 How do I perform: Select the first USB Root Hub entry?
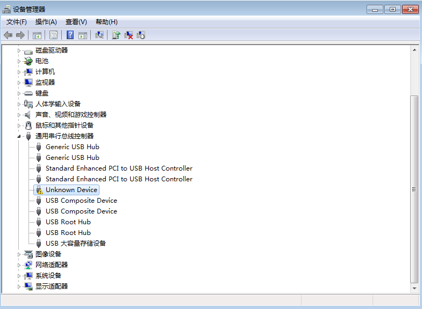coord(68,222)
